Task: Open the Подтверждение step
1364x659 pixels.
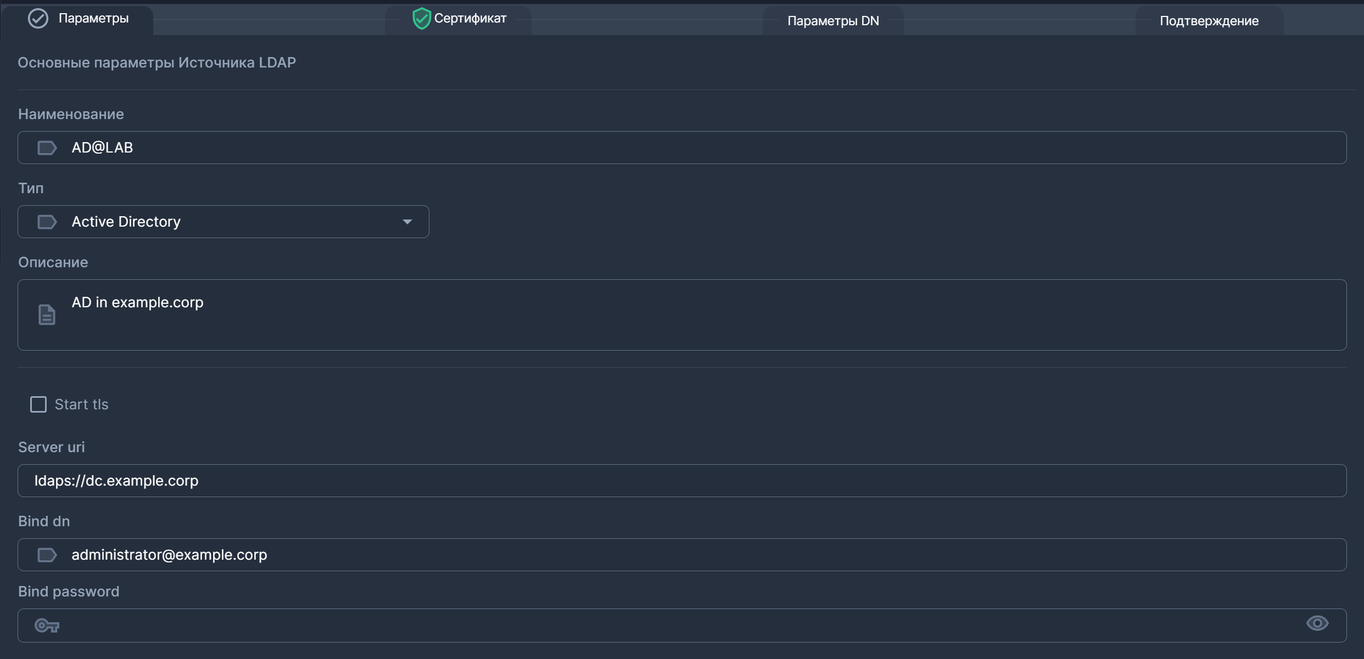Action: (x=1209, y=21)
